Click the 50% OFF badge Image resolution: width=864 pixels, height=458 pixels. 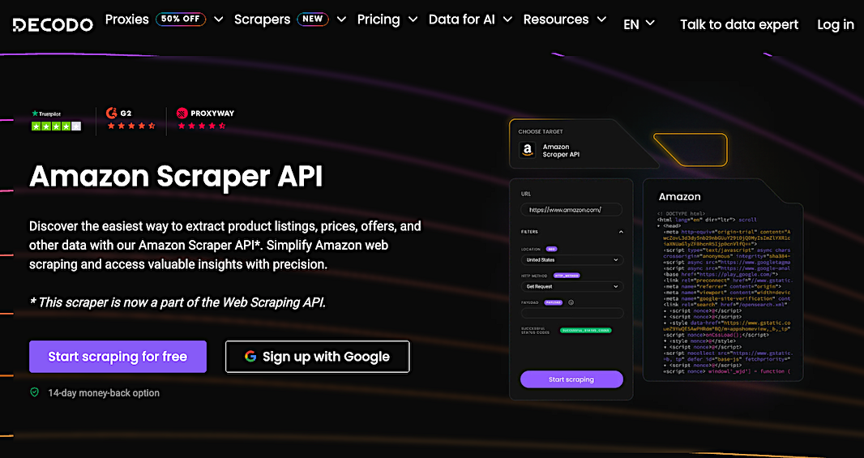181,19
